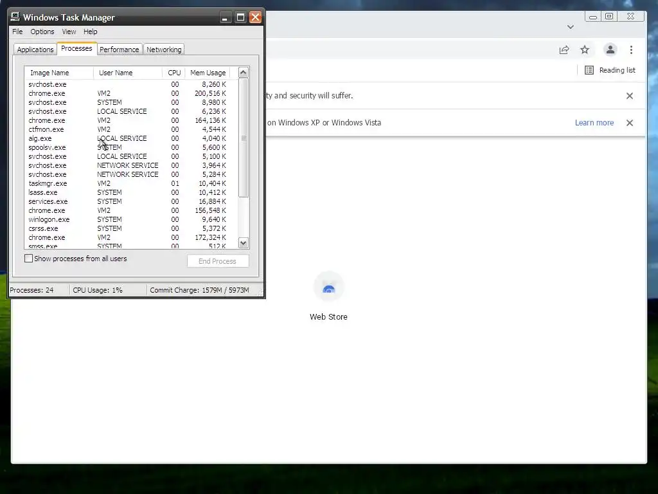
Task: Switch to the Networking tab
Action: click(164, 50)
